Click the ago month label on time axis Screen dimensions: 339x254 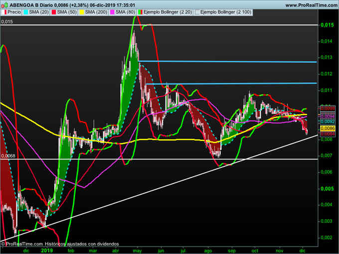pos(208,251)
